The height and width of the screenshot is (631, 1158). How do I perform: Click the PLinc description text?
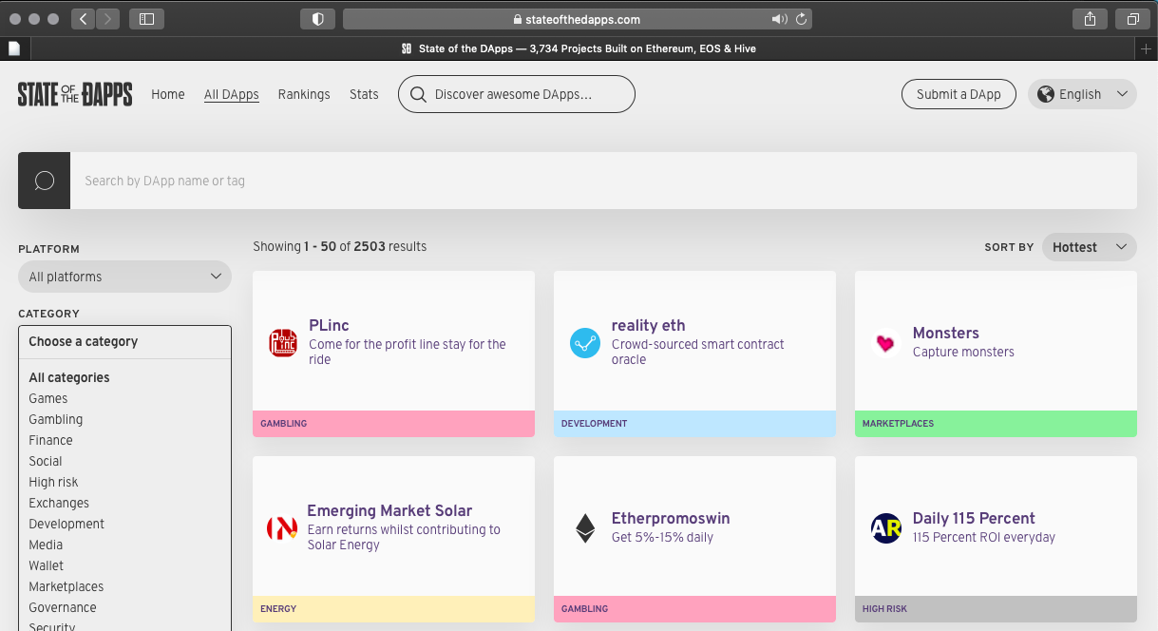click(x=408, y=352)
